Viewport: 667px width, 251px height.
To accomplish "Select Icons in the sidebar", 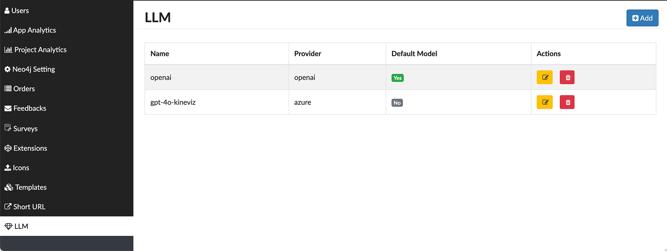I will (x=21, y=168).
